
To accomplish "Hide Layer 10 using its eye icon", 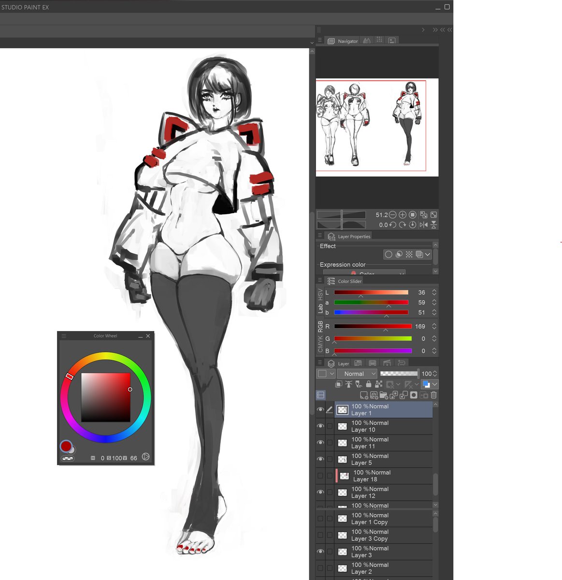I will tap(320, 426).
